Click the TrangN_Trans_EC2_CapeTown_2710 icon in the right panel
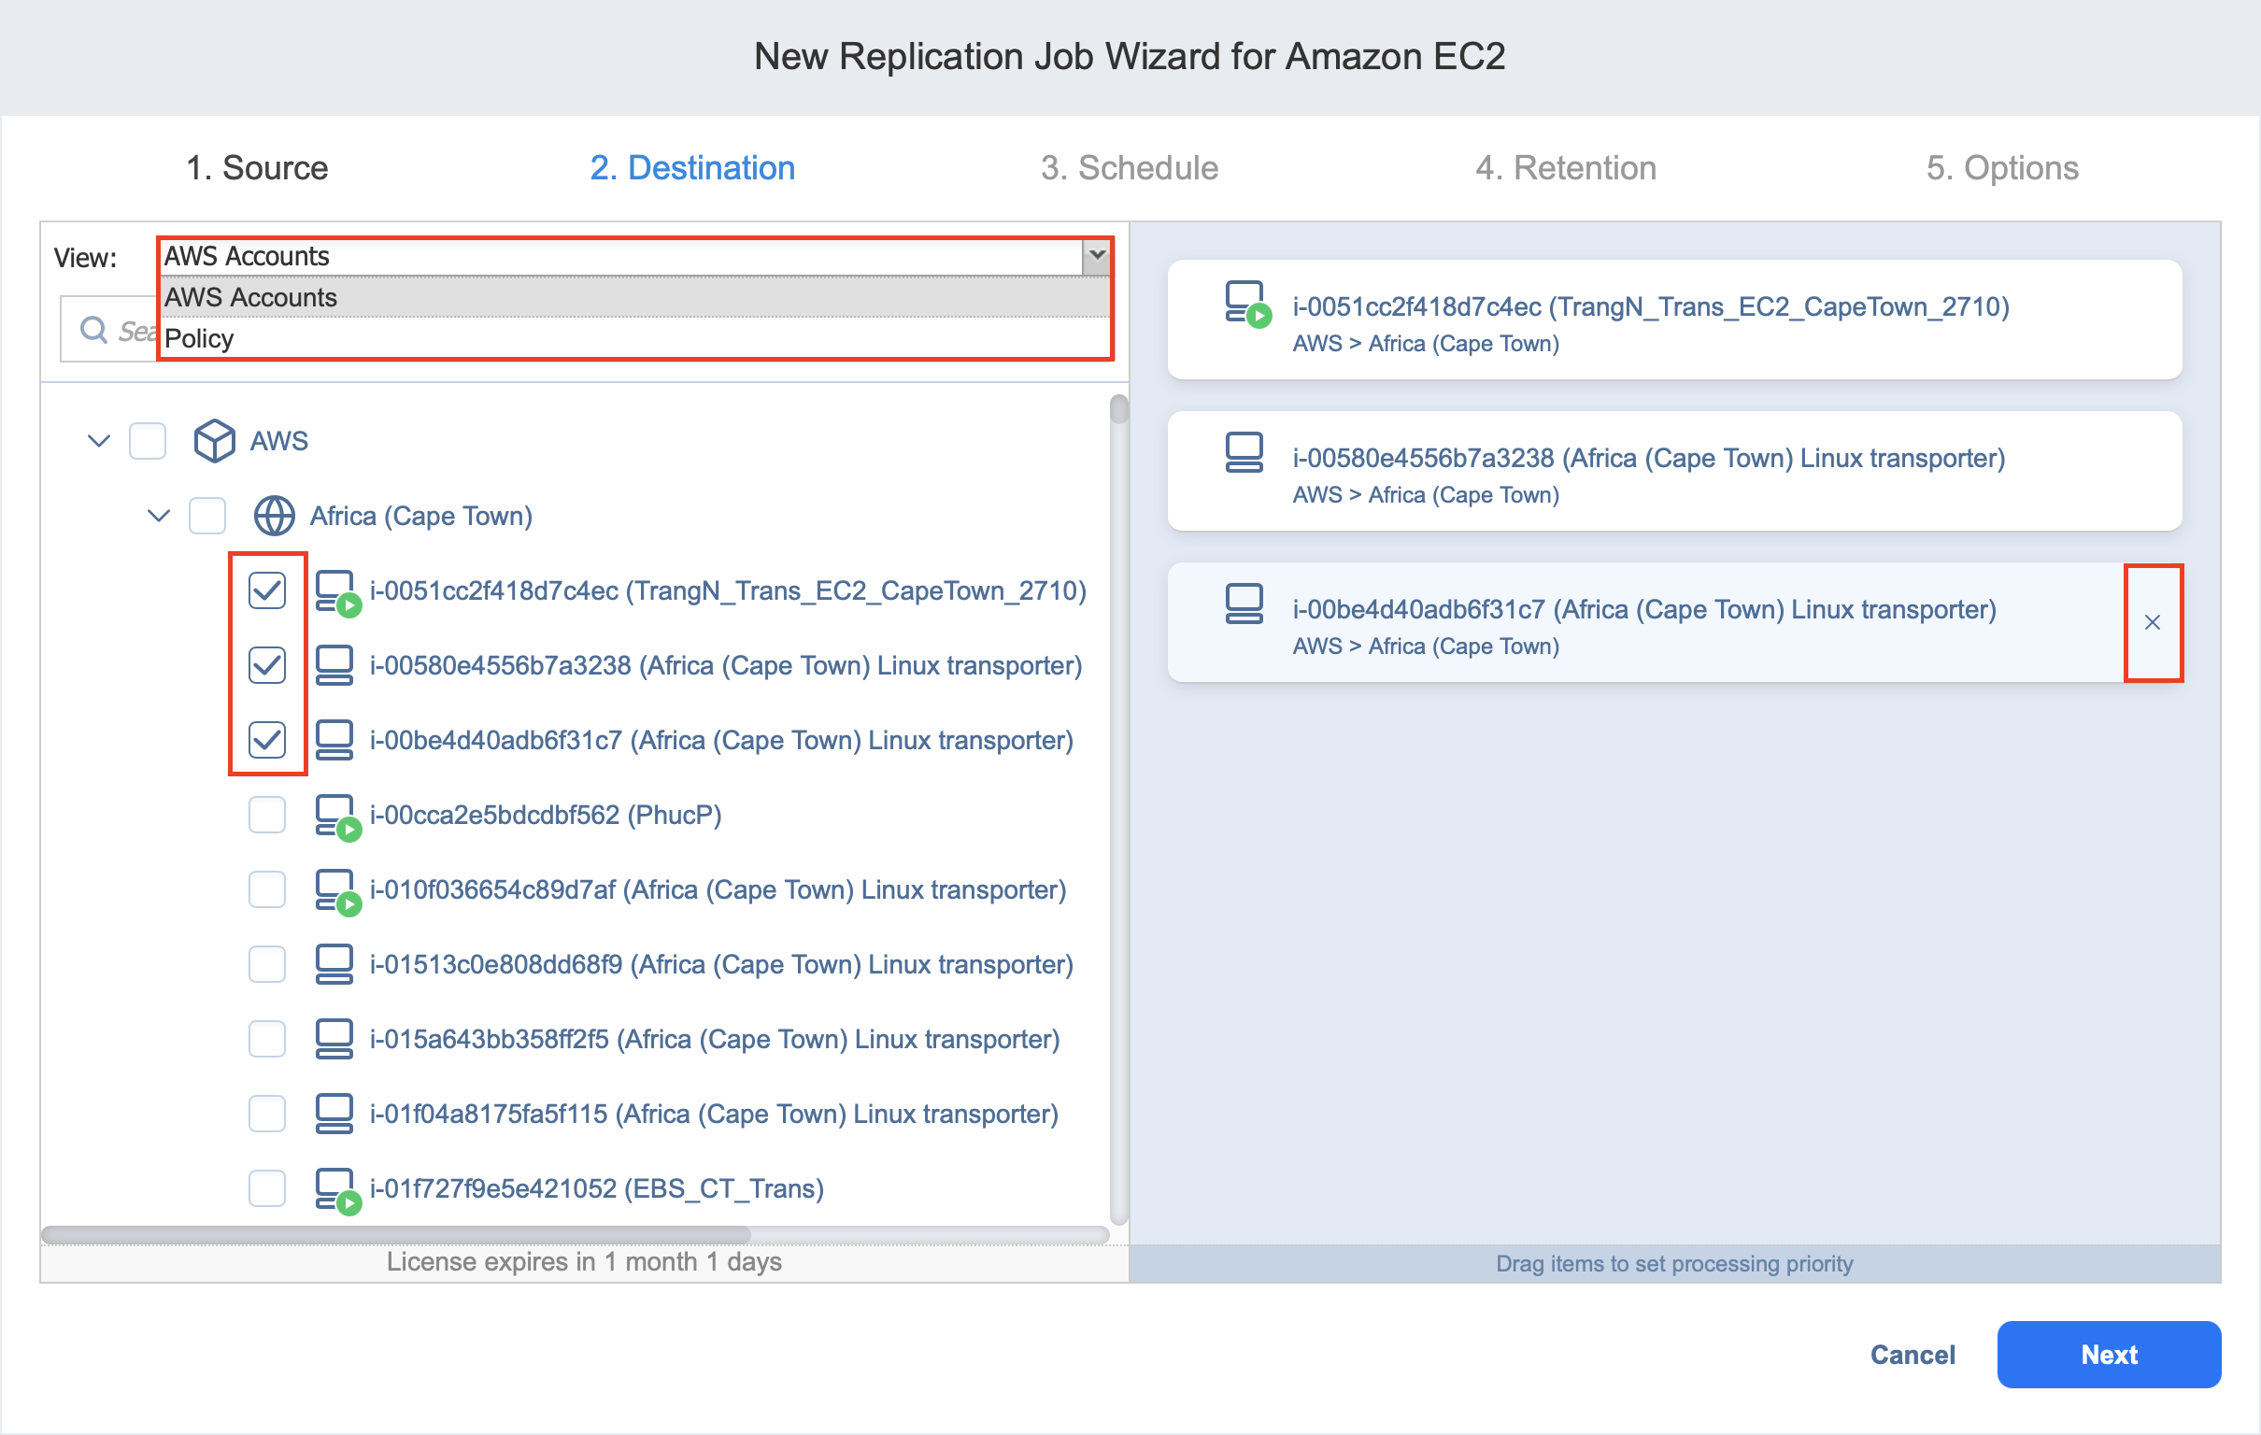The width and height of the screenshot is (2261, 1435). click(x=1245, y=303)
